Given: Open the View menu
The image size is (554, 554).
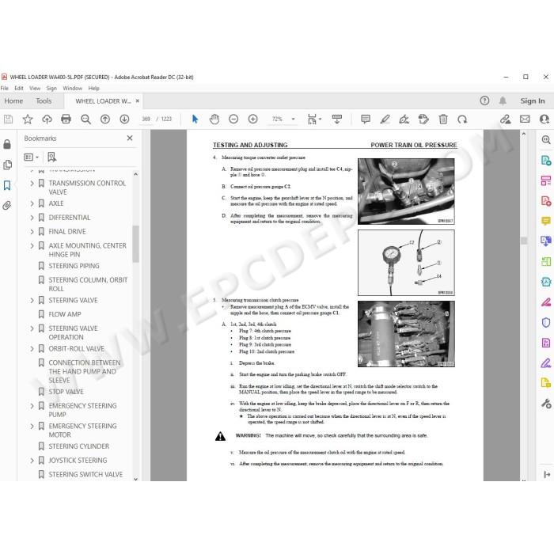Looking at the screenshot, I should (x=35, y=89).
